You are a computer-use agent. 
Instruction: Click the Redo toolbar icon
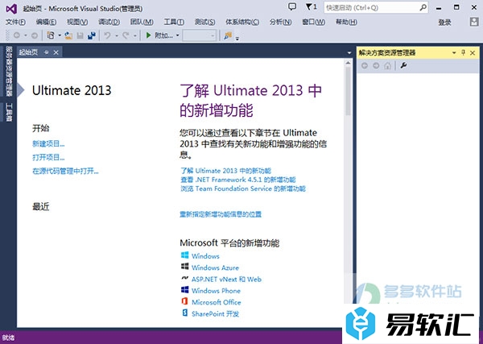[126, 35]
